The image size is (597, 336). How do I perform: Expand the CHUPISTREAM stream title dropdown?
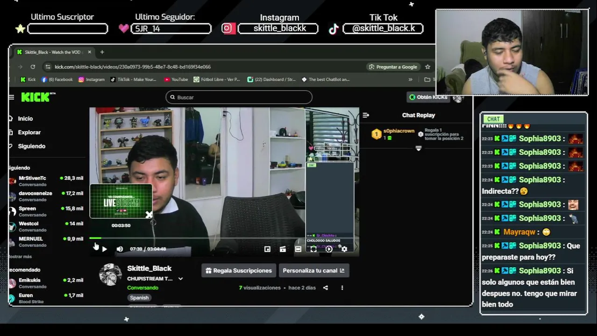pyautogui.click(x=180, y=279)
